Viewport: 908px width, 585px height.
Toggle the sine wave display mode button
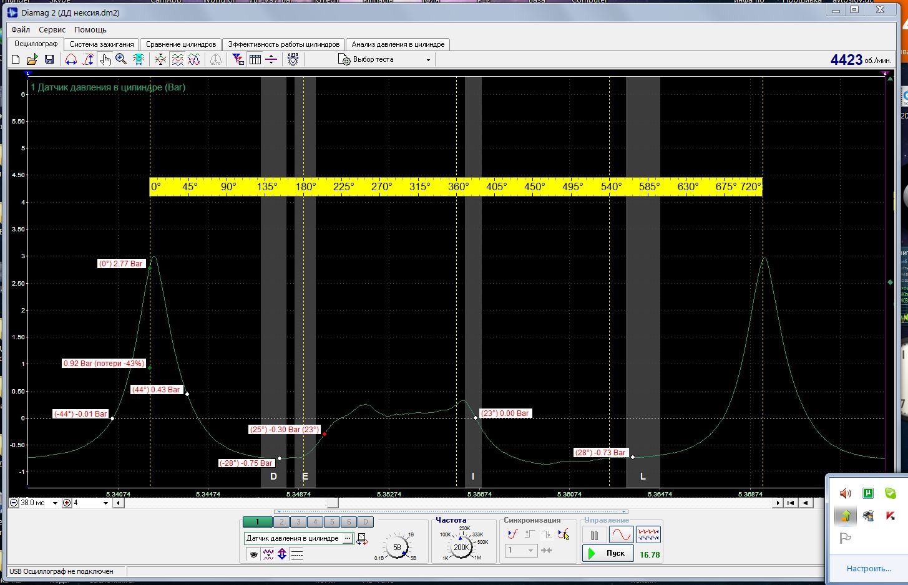tap(621, 534)
